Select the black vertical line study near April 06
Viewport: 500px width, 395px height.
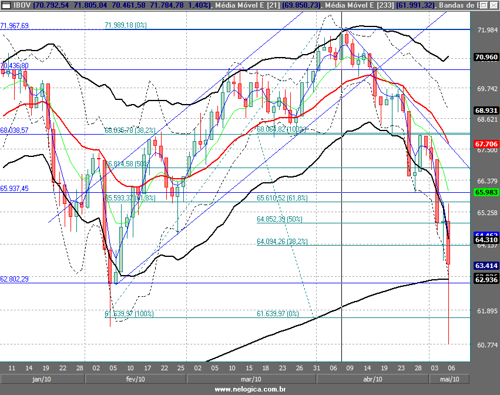(341, 187)
